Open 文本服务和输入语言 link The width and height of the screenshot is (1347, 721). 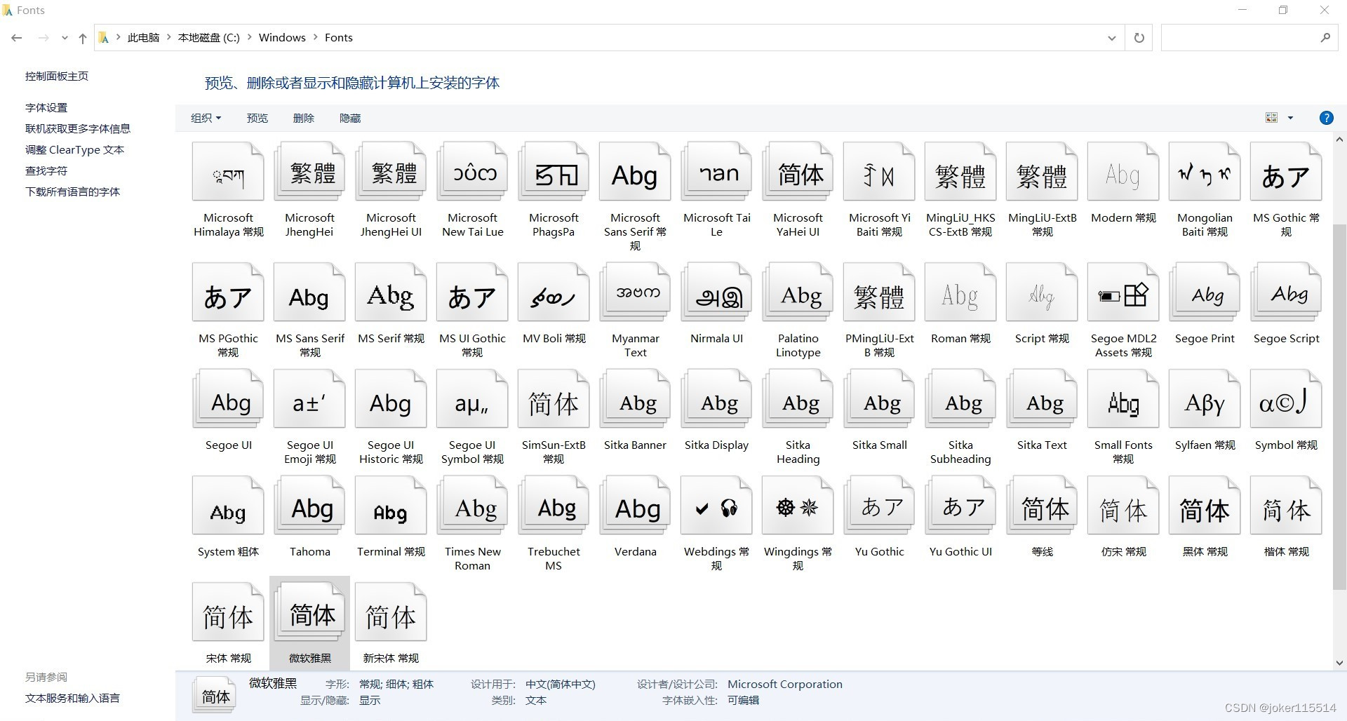point(72,699)
